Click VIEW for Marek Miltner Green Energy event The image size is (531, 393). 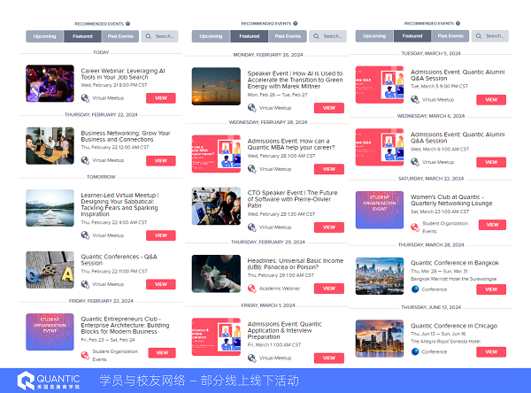[x=329, y=108]
